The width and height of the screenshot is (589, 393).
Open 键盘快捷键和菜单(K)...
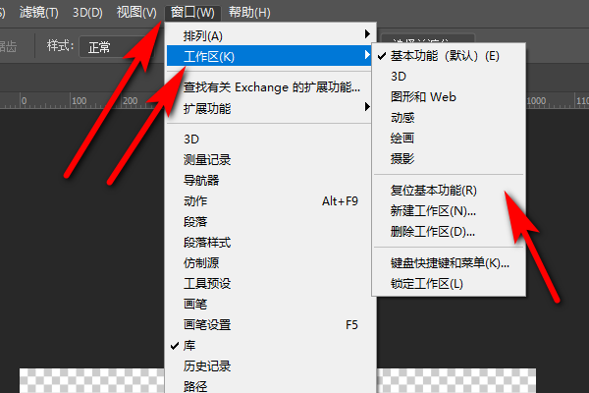click(x=449, y=263)
